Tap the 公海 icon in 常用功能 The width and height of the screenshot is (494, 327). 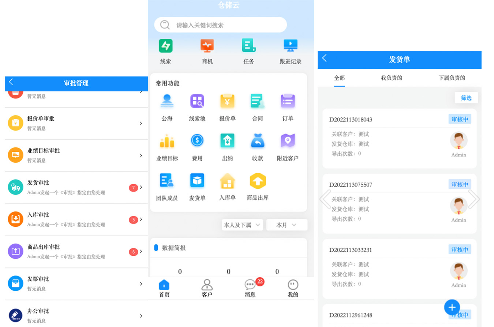point(167,101)
